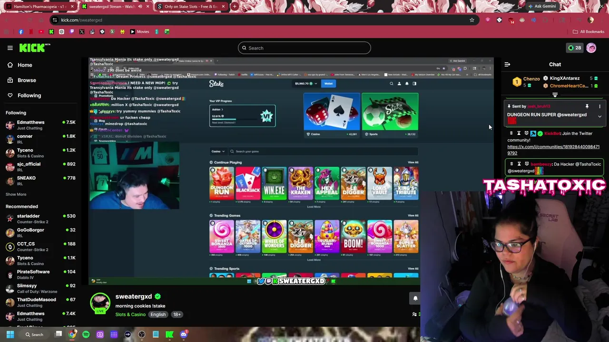Open the Netflix bookmark icon
The width and height of the screenshot is (609, 342).
tap(31, 32)
